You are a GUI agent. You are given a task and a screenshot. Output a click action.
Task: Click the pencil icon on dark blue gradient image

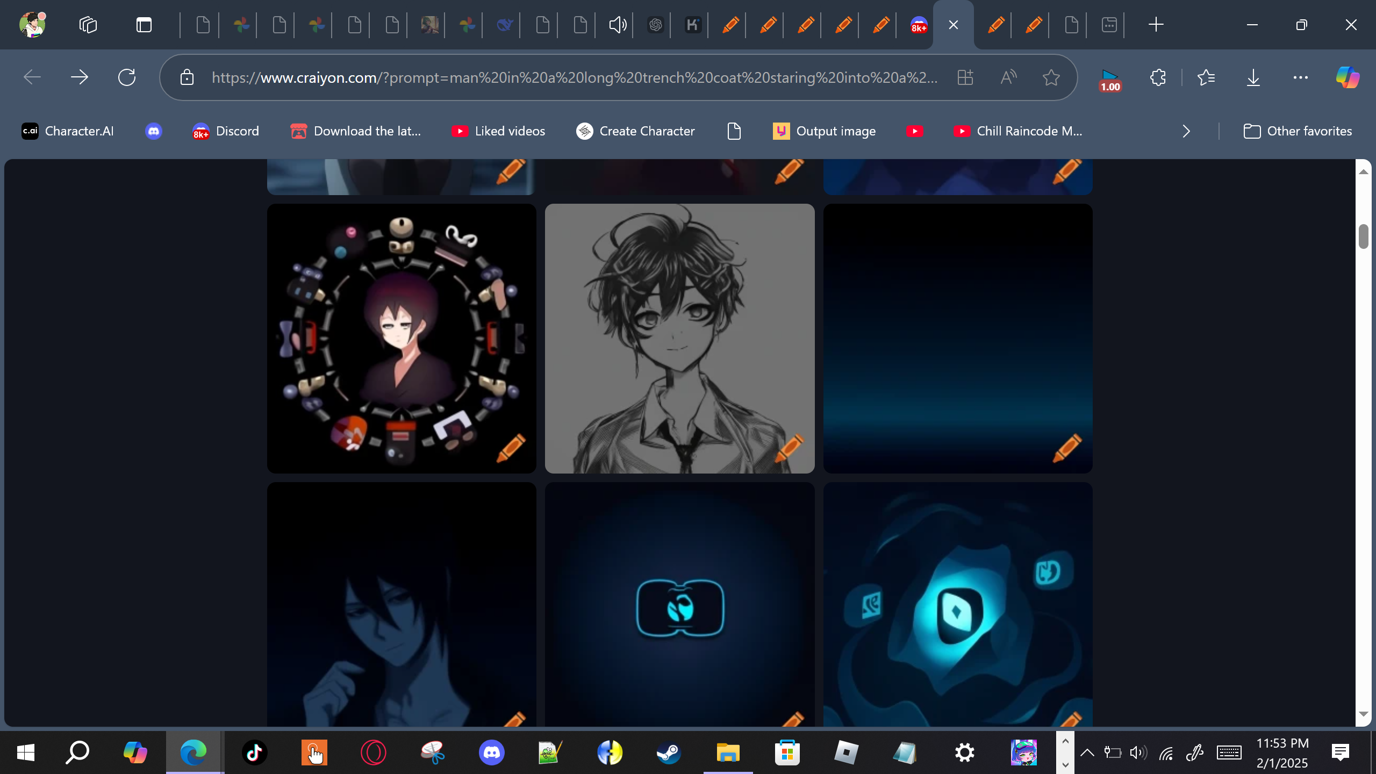tap(1067, 448)
